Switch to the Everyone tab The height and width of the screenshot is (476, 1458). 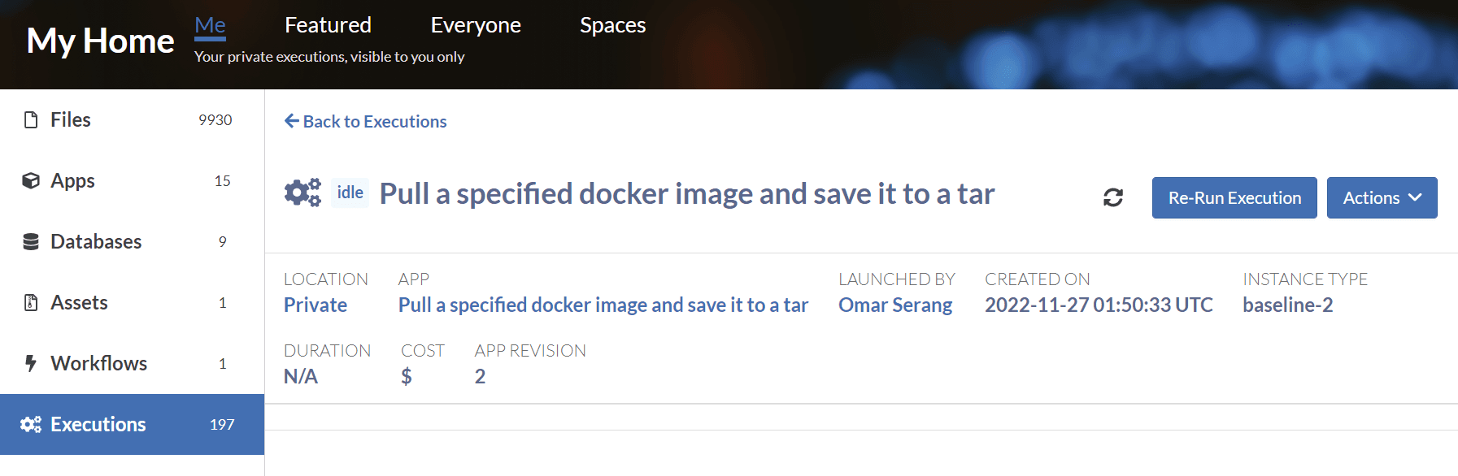(476, 25)
